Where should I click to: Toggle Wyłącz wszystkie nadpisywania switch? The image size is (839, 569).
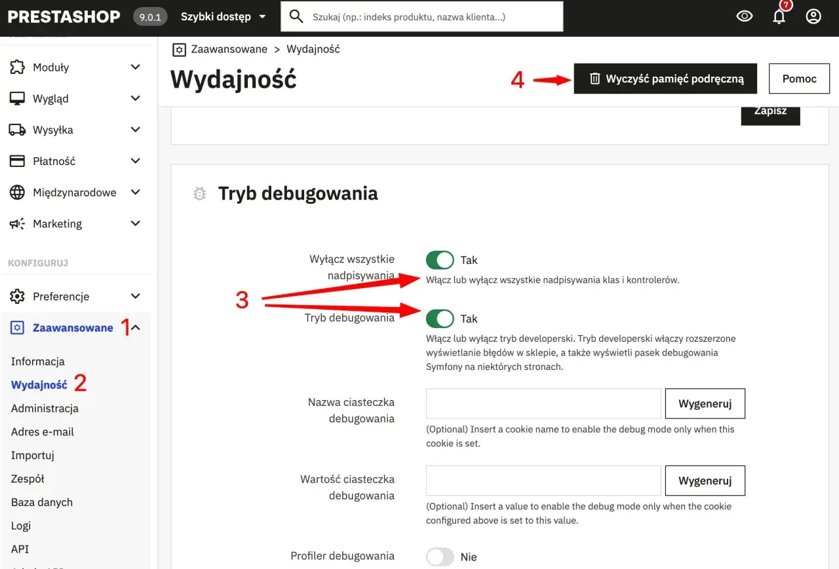tap(440, 260)
